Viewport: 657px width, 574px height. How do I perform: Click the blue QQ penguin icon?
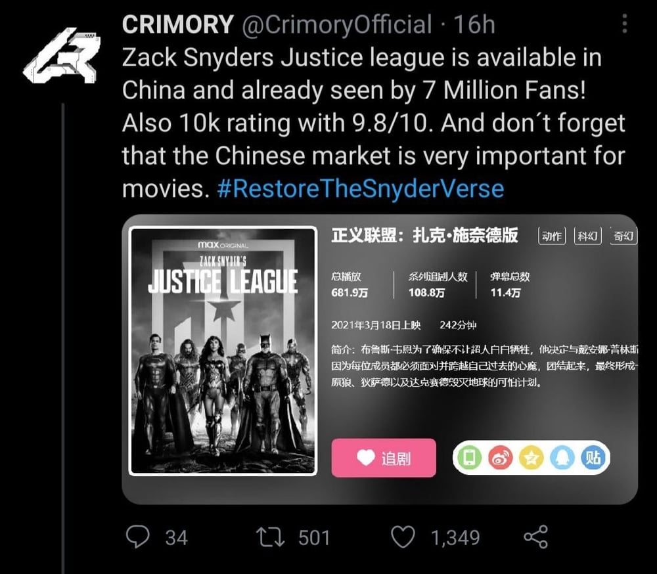[562, 458]
